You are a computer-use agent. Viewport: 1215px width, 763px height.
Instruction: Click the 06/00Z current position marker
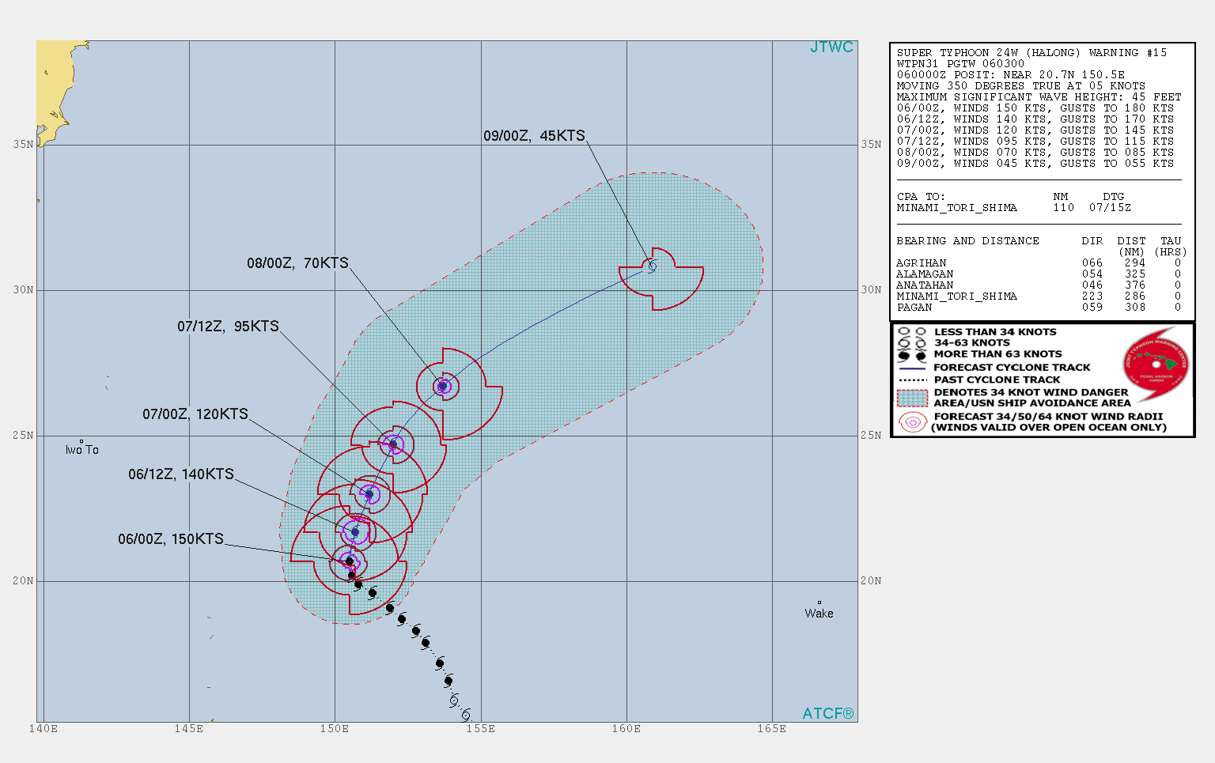350,561
